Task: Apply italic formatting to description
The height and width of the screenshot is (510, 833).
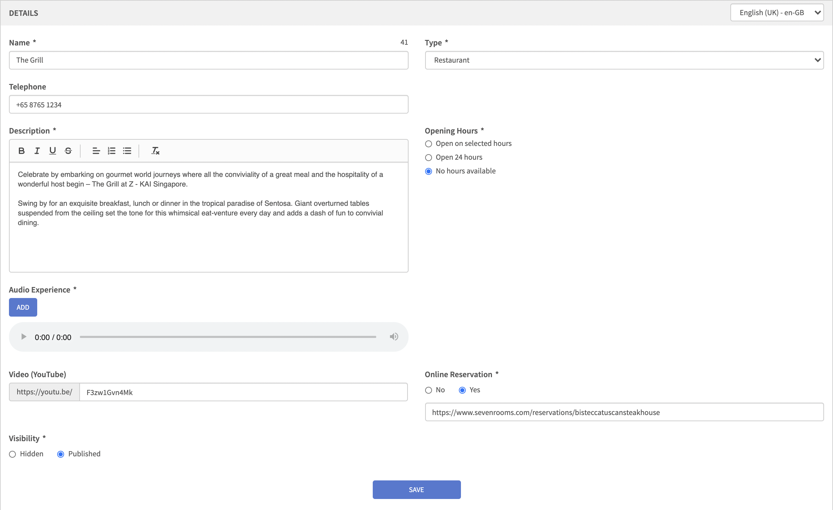Action: pos(37,151)
